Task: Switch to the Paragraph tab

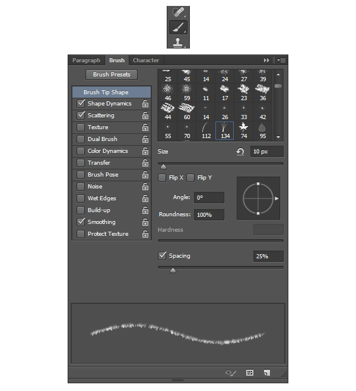Action: coord(86,60)
